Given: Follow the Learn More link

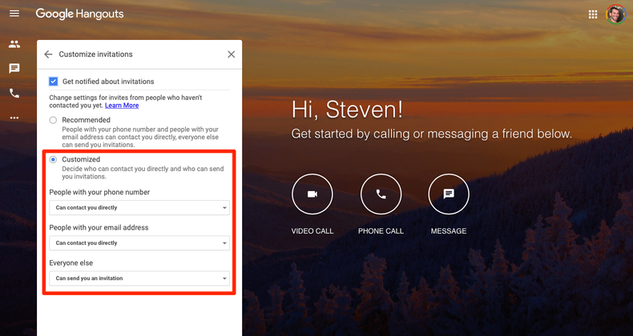Looking at the screenshot, I should coord(122,106).
